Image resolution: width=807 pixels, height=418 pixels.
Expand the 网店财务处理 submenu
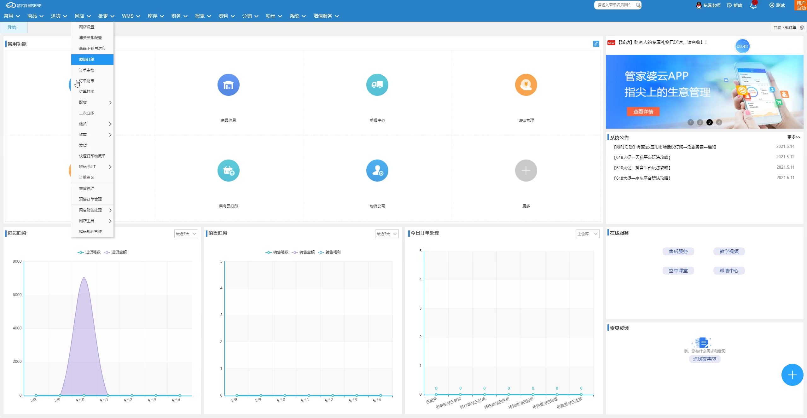[x=92, y=210]
